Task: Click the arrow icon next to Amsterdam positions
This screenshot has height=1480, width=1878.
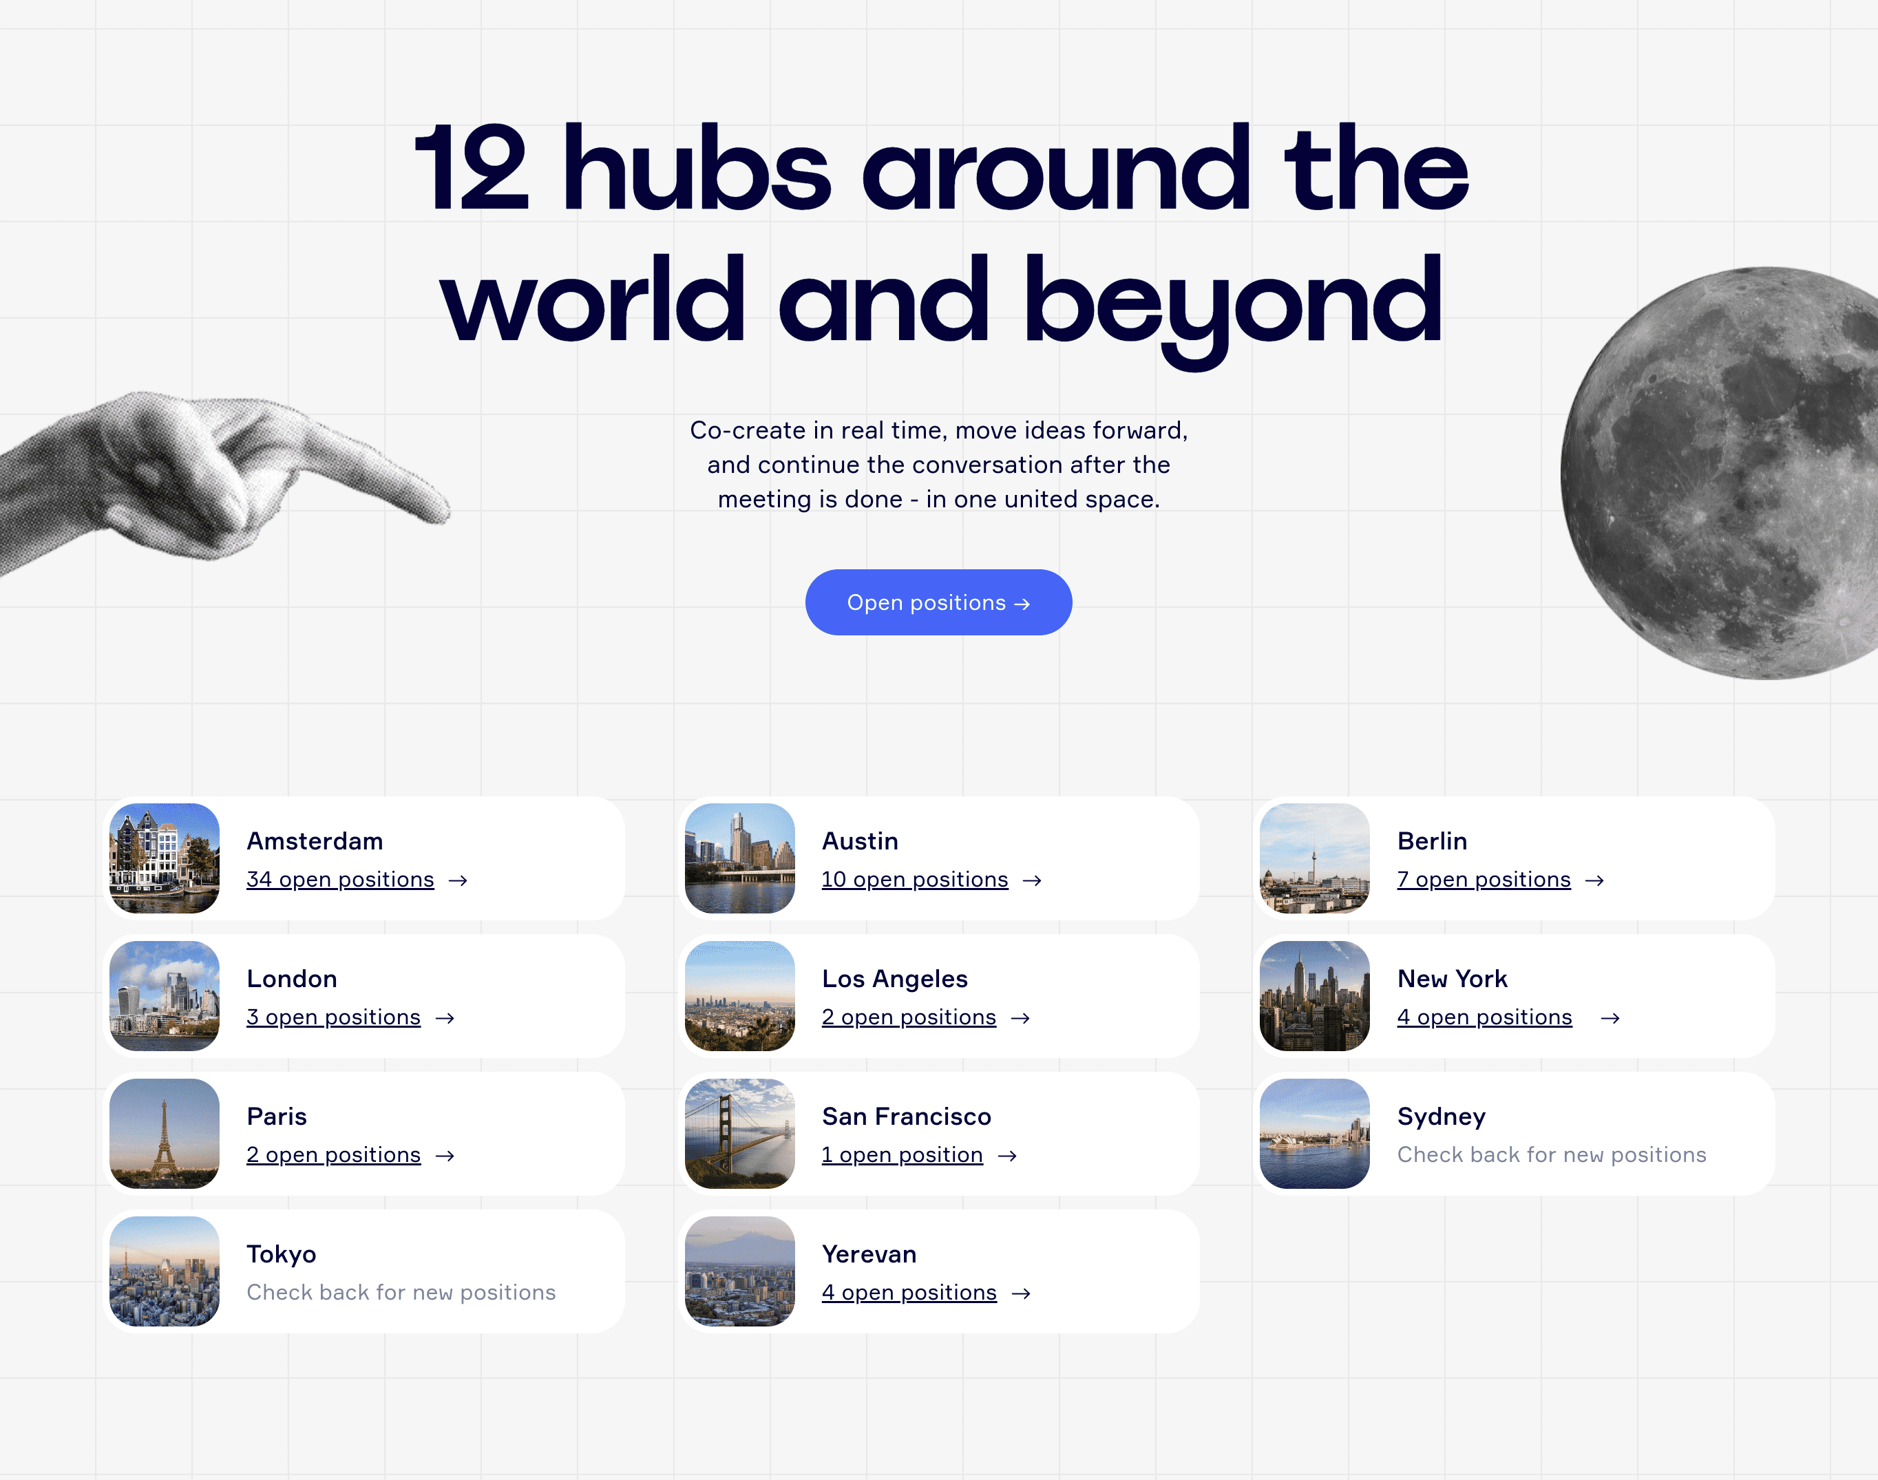Action: coord(458,880)
